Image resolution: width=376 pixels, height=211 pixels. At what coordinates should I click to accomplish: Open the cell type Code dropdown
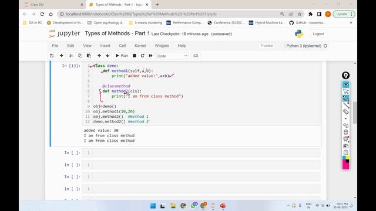point(172,56)
